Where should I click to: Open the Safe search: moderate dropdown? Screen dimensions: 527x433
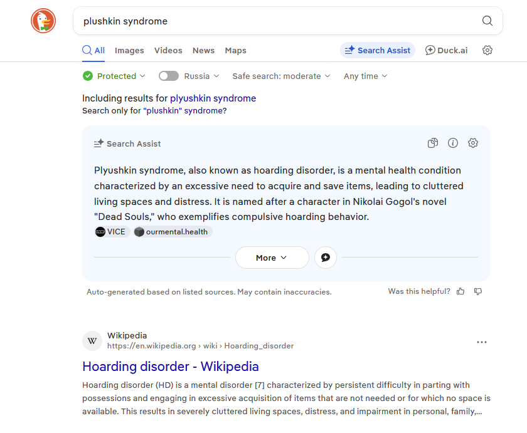280,76
